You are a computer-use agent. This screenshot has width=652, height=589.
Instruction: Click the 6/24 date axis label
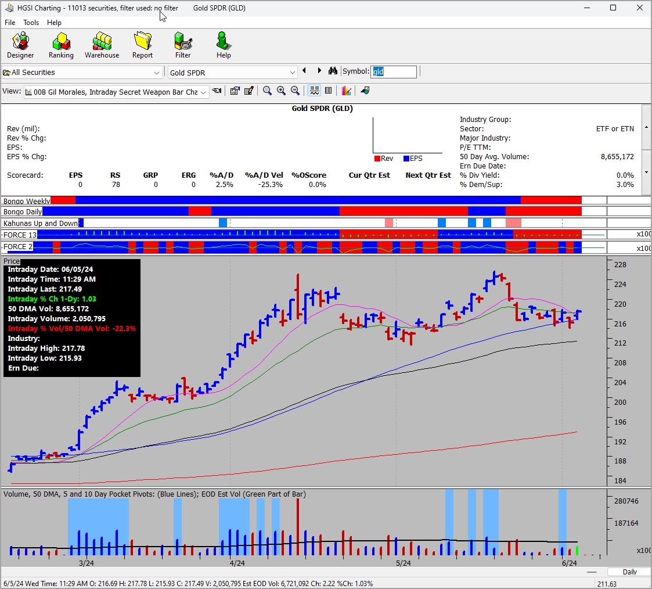pos(570,563)
